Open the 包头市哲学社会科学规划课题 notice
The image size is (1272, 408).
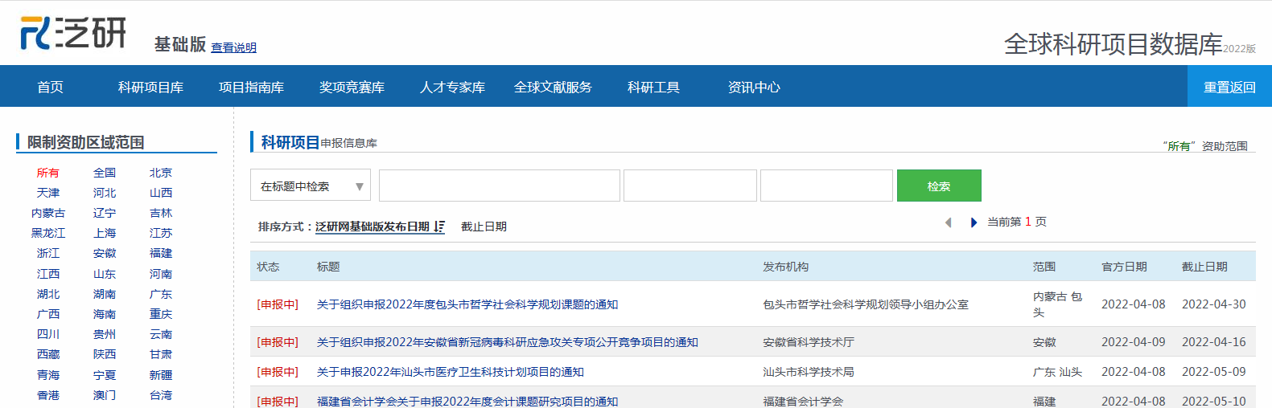coord(467,304)
